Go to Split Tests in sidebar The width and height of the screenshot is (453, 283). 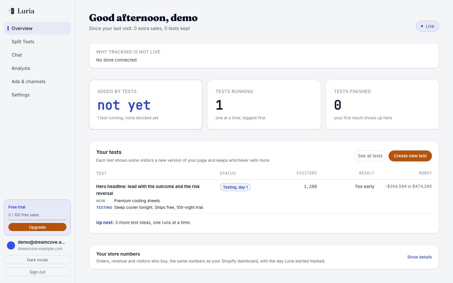click(37, 42)
